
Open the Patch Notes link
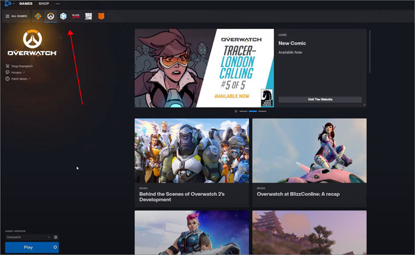[21, 79]
